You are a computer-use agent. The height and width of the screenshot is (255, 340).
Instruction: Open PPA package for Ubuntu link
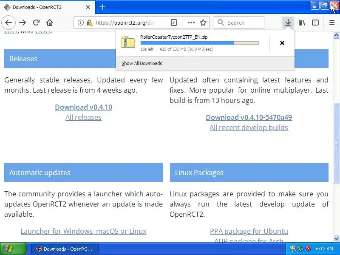pos(249,231)
